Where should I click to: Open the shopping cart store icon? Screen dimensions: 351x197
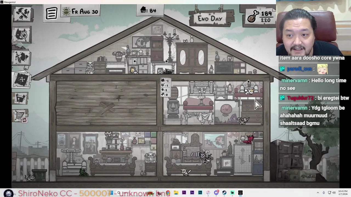tap(20, 117)
